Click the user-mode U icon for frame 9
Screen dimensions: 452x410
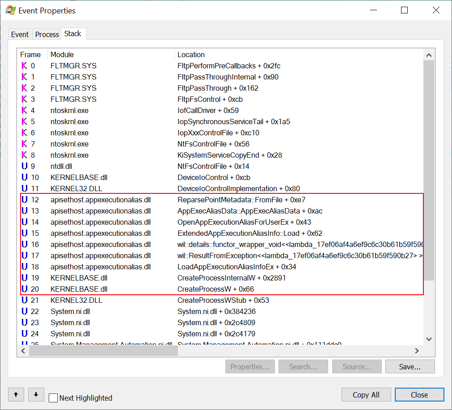[25, 166]
